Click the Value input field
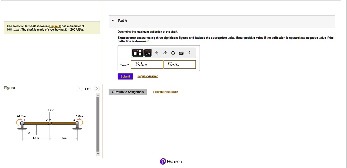 pos(147,65)
